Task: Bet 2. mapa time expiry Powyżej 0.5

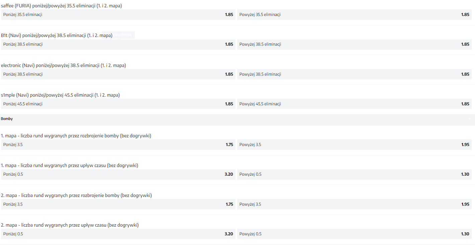Action: coord(354,234)
